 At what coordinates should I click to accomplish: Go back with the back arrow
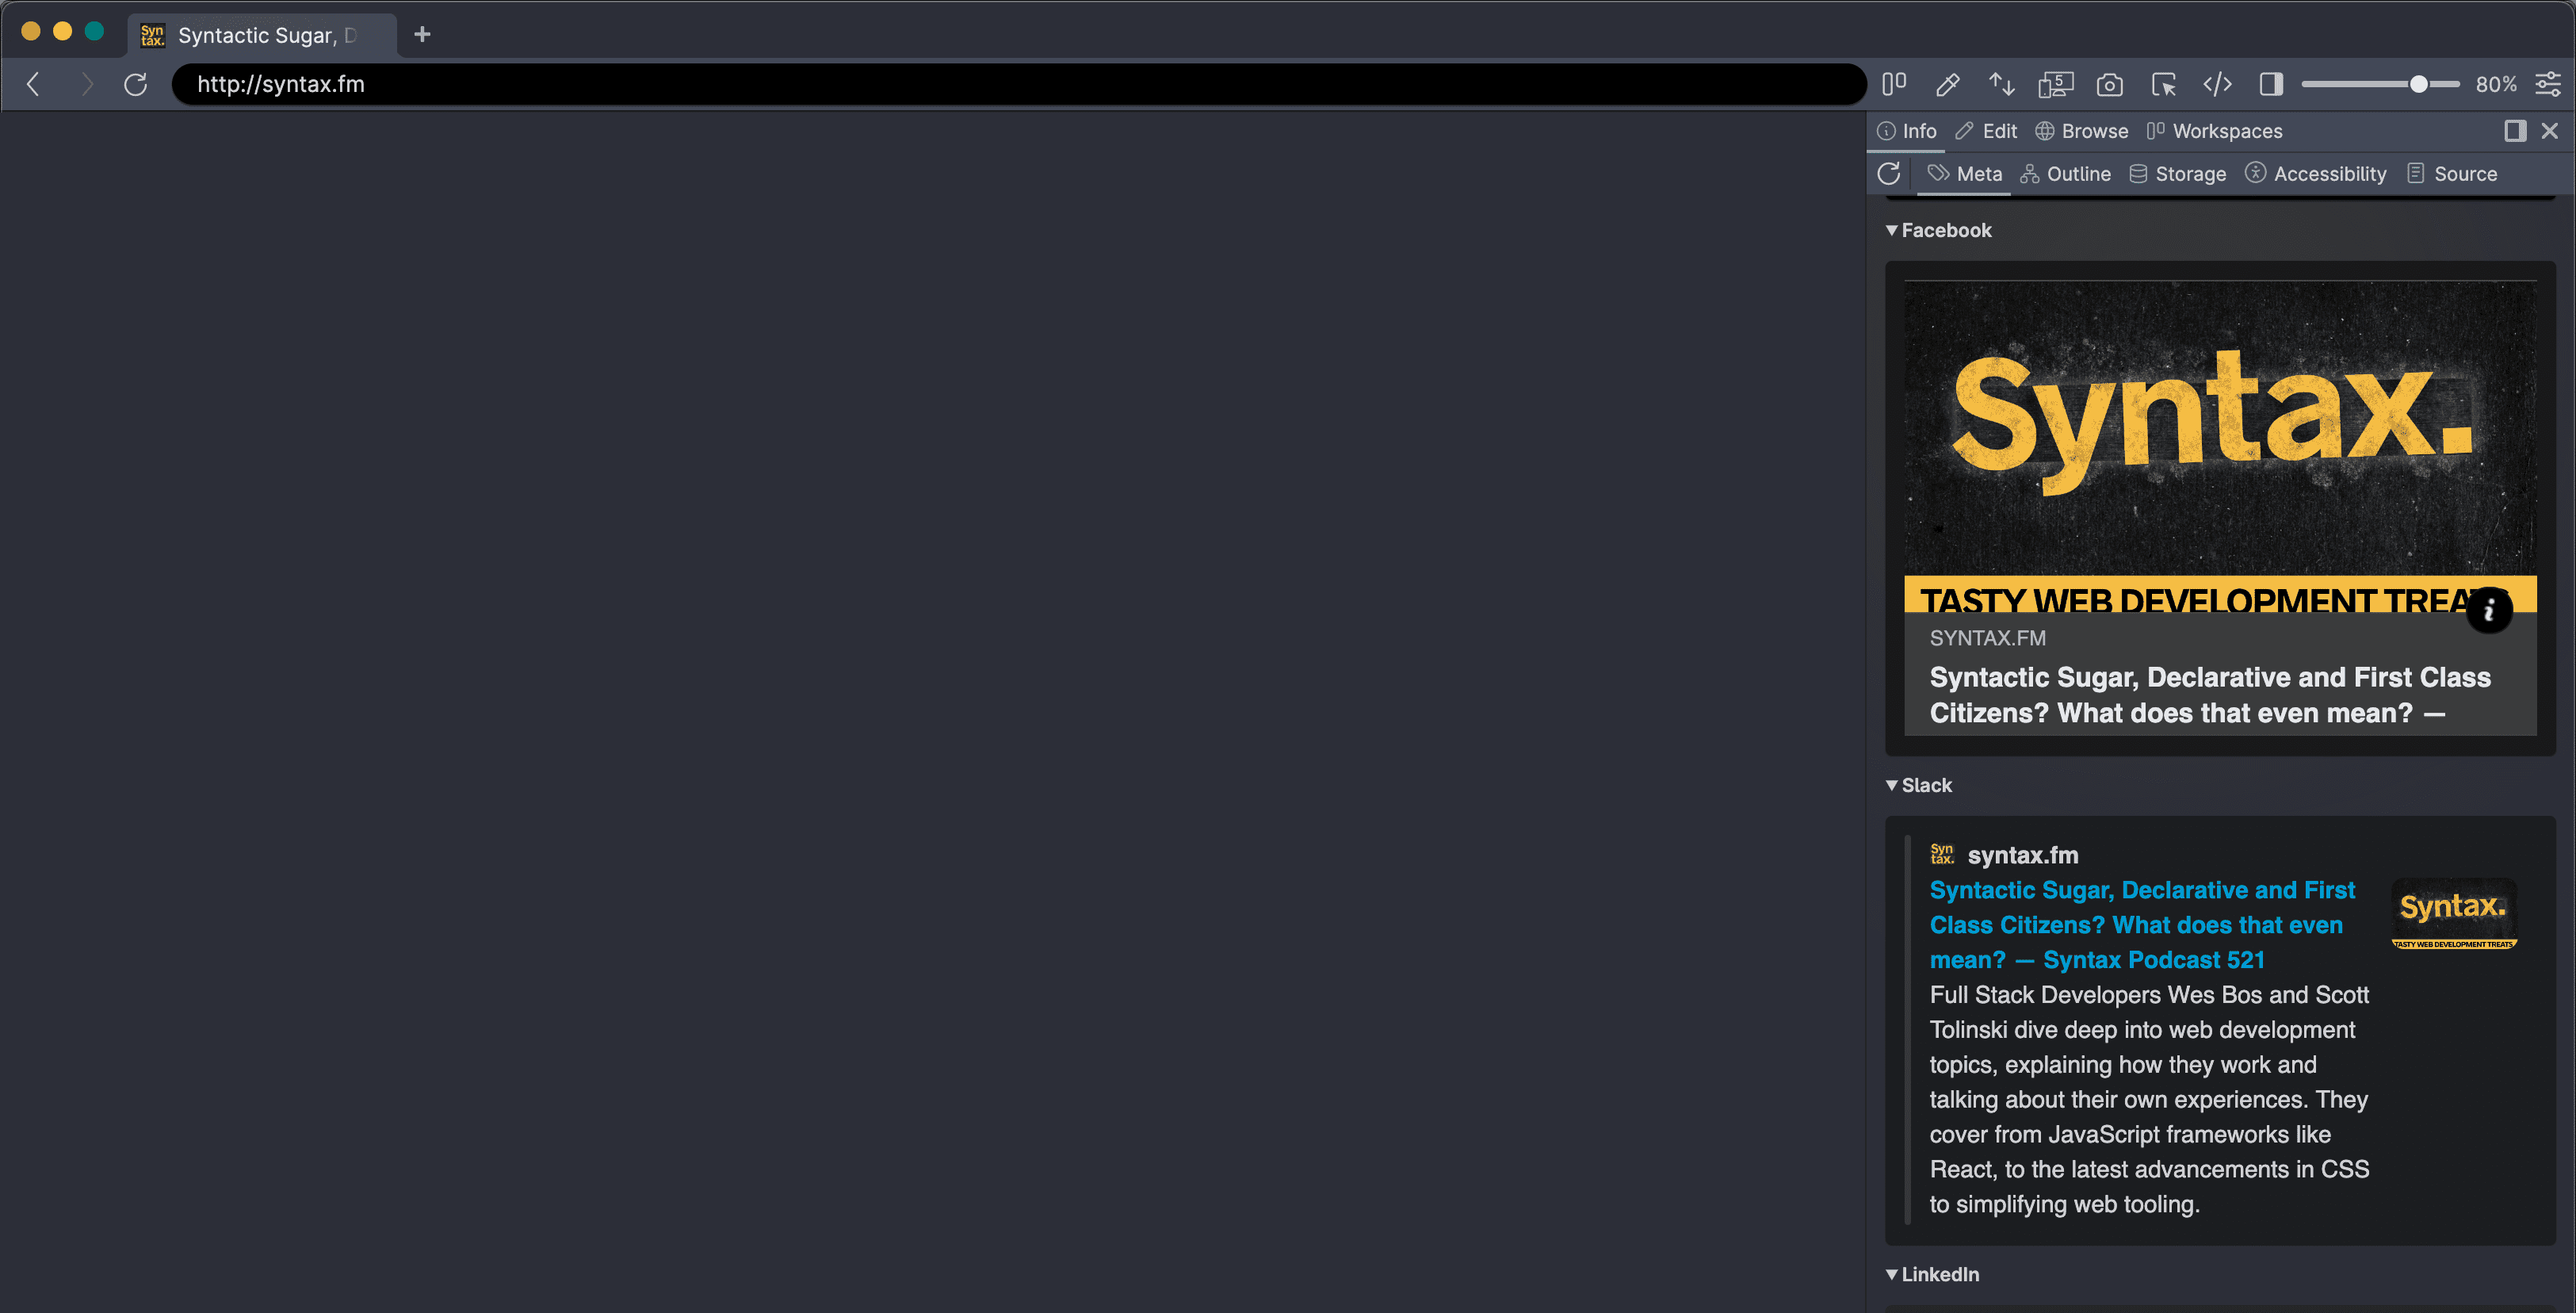point(33,84)
